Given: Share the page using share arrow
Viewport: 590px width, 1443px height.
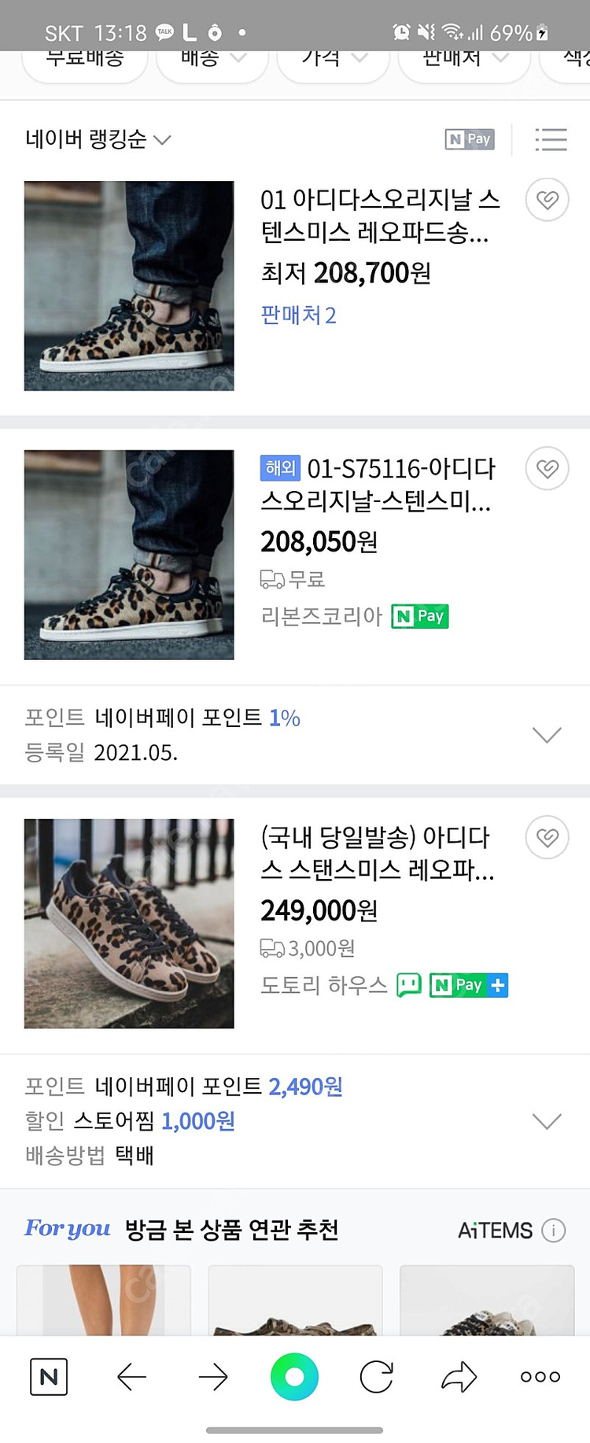Looking at the screenshot, I should click(459, 1377).
